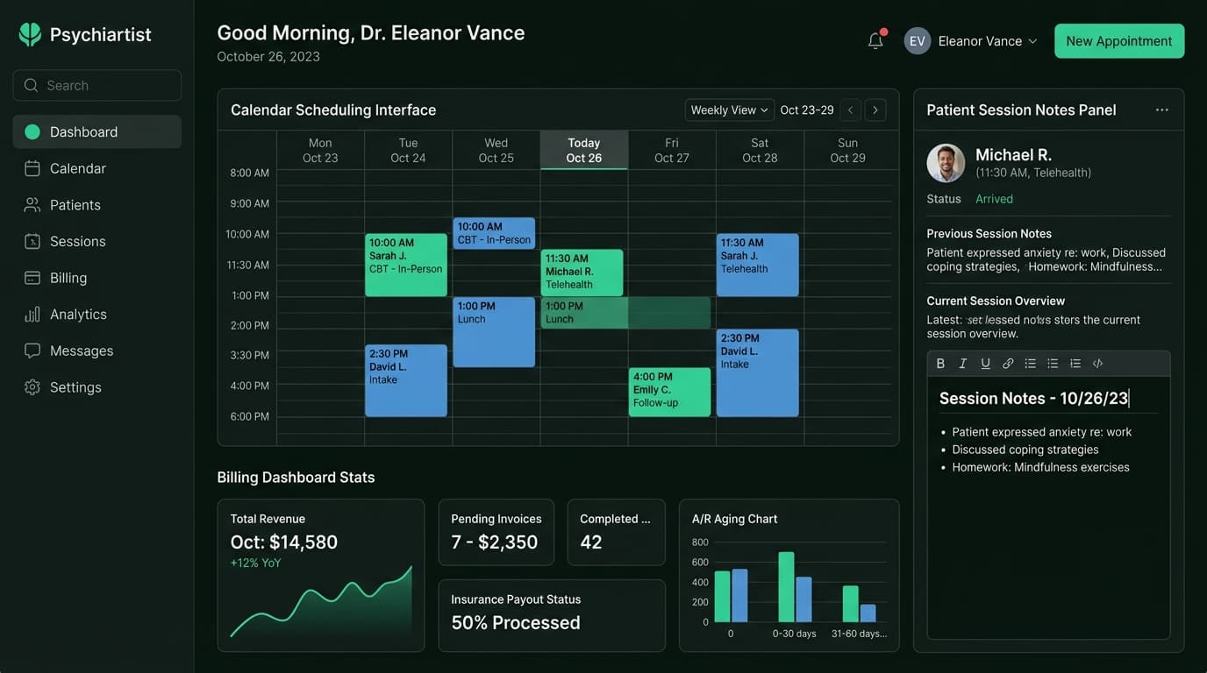Open the Weekly View dropdown
The image size is (1207, 673).
pyautogui.click(x=729, y=110)
